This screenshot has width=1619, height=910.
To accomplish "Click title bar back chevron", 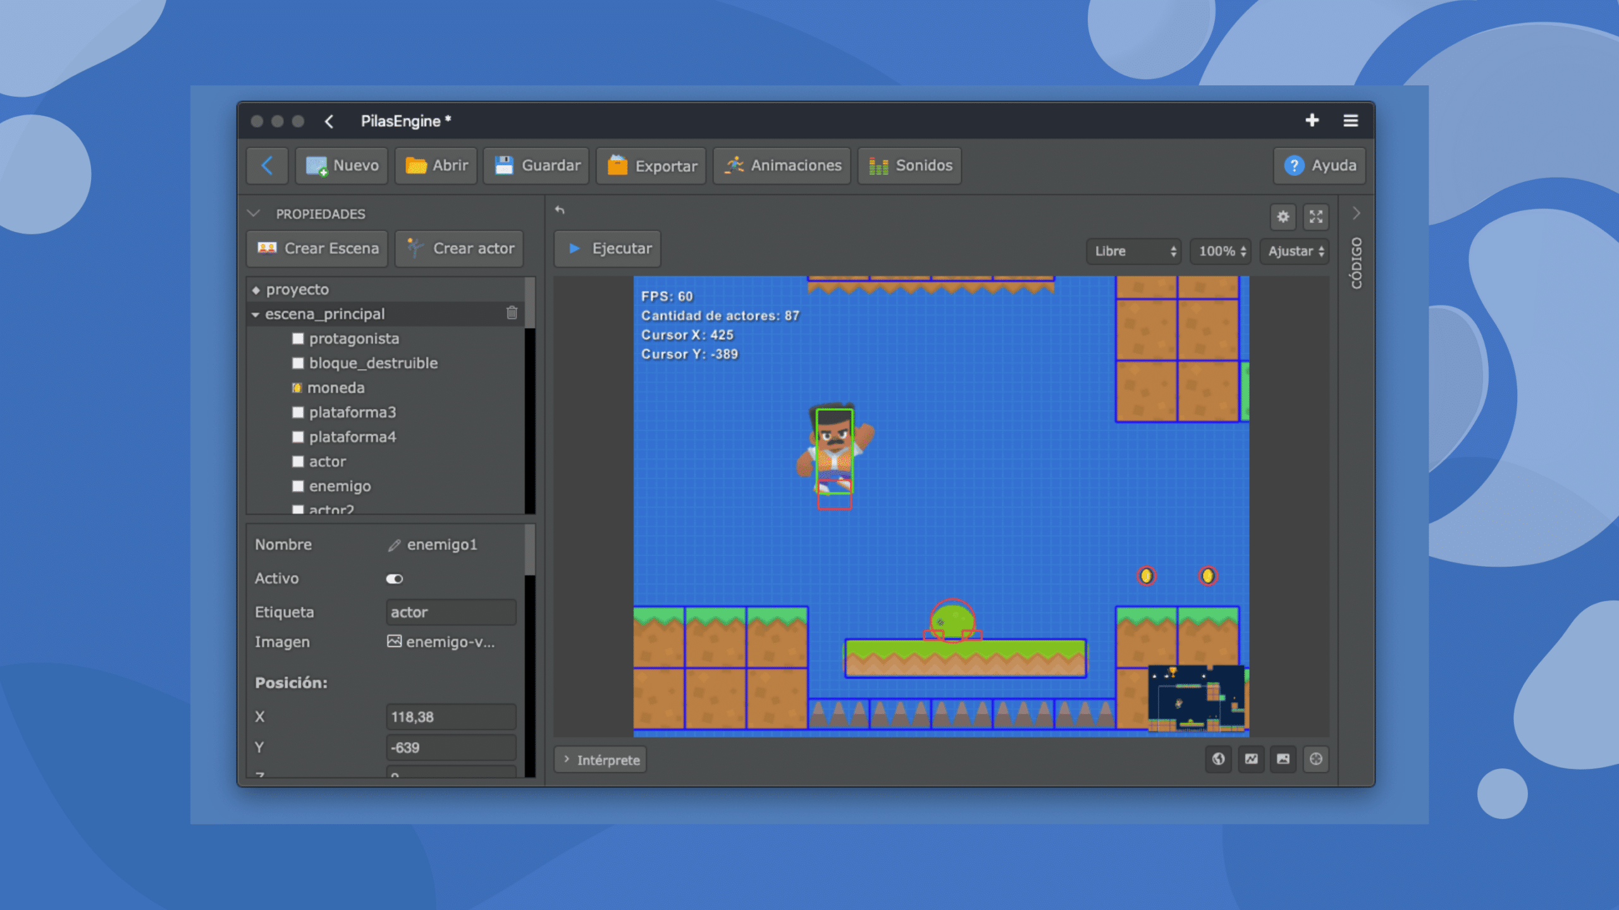I will pos(329,121).
